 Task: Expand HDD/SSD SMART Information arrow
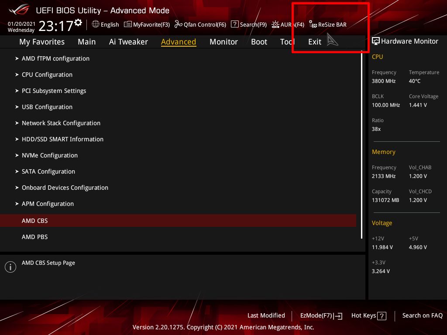click(17, 139)
